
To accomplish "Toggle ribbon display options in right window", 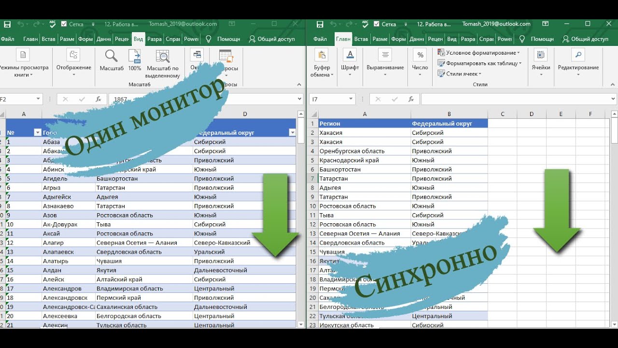I will coord(546,24).
